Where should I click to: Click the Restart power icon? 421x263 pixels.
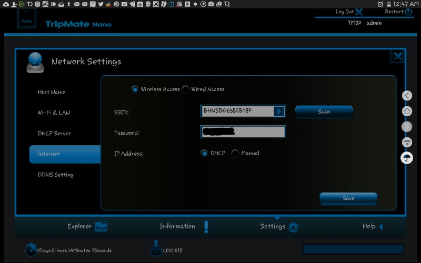pyautogui.click(x=408, y=12)
